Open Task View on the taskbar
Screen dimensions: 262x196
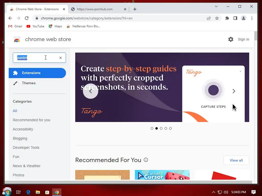[x=18, y=192]
